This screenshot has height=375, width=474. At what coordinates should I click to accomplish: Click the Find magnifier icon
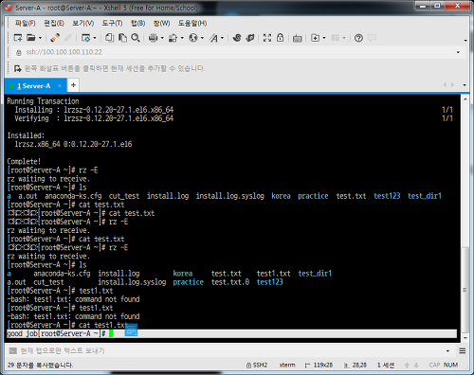point(136,38)
